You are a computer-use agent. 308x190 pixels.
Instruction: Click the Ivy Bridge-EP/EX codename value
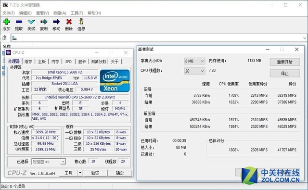49,78
